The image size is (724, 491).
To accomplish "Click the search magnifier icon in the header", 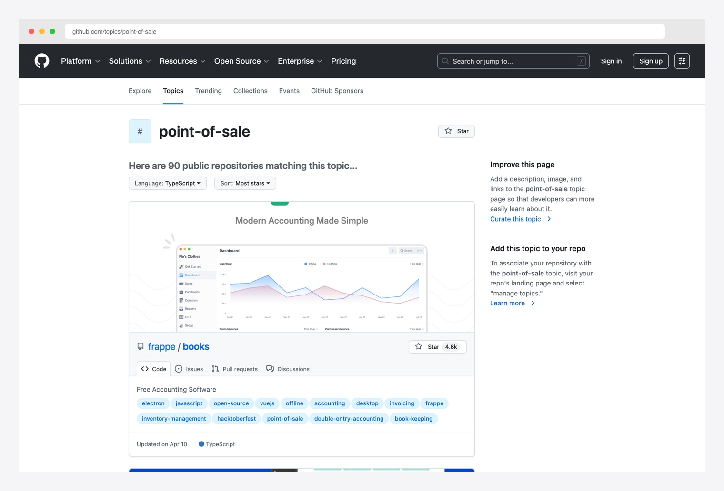I will tap(445, 61).
